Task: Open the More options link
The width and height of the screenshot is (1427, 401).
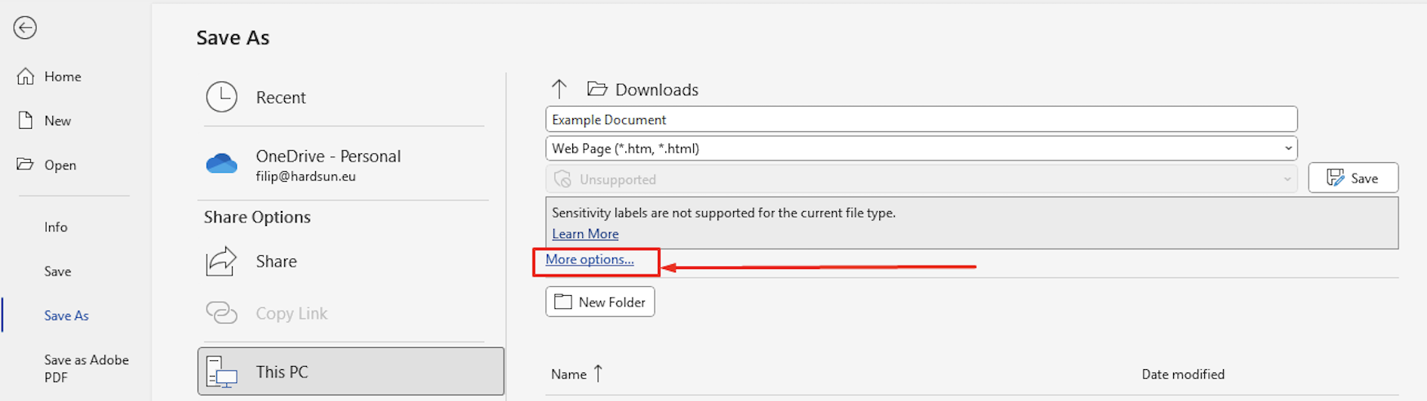Action: click(x=589, y=259)
